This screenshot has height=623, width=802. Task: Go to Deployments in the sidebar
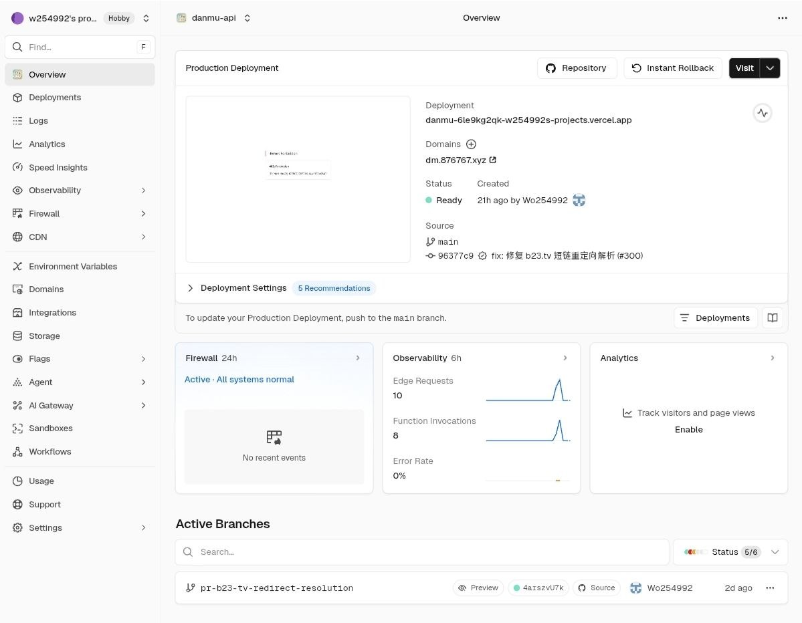point(80,98)
